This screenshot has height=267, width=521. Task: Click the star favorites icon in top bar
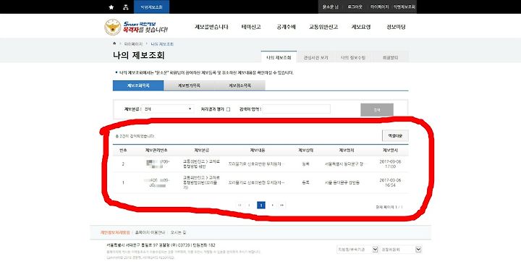(x=111, y=7)
